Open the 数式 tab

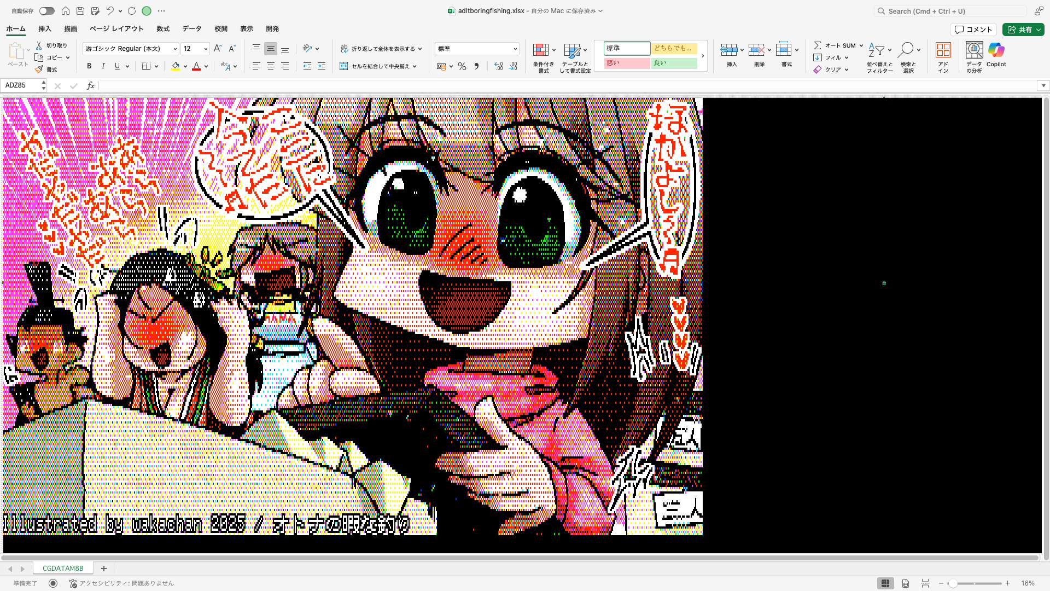163,29
